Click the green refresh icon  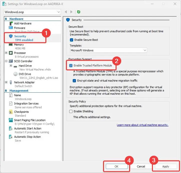click(x=79, y=12)
